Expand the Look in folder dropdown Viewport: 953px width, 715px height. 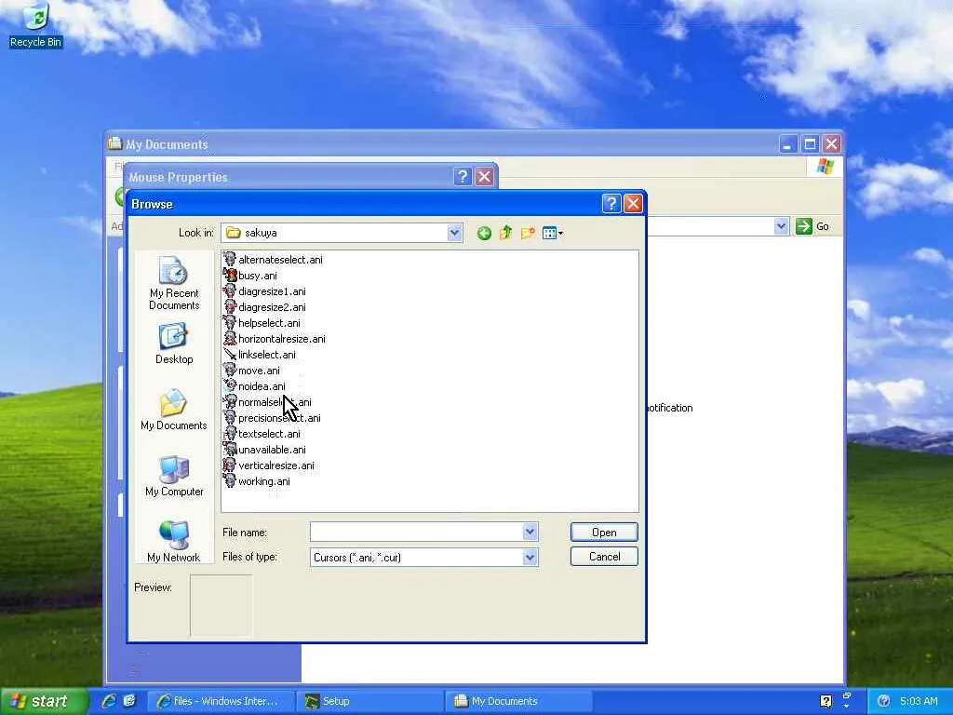(454, 233)
